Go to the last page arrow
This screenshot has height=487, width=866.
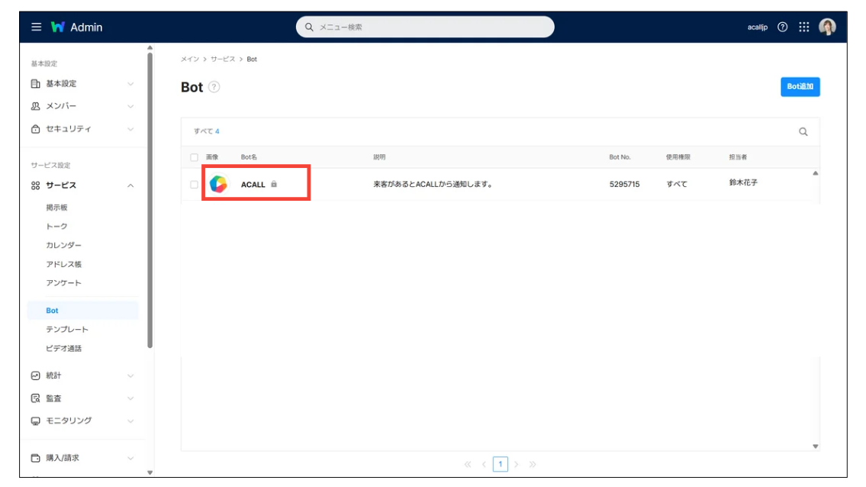[x=533, y=464]
